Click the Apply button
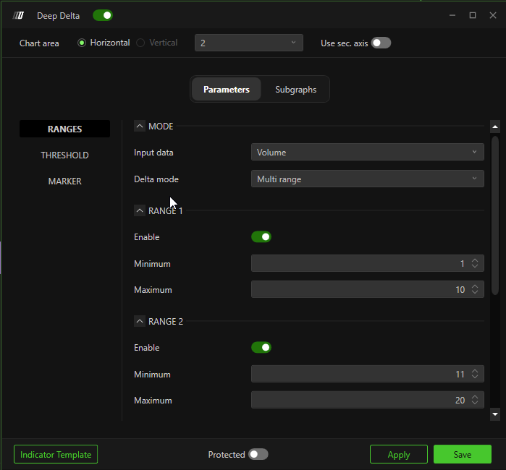This screenshot has width=506, height=470. pos(398,454)
